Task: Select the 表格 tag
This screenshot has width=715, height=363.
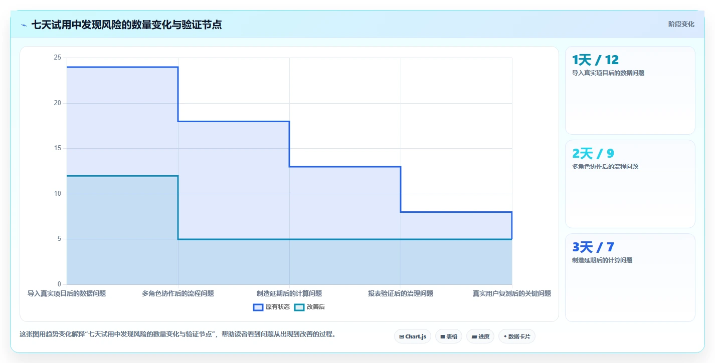Action: click(449, 336)
